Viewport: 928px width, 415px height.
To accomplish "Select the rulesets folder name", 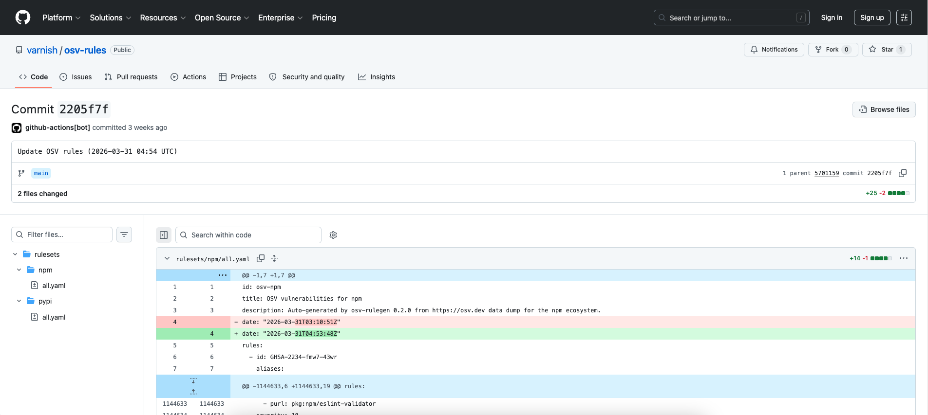I will click(47, 254).
